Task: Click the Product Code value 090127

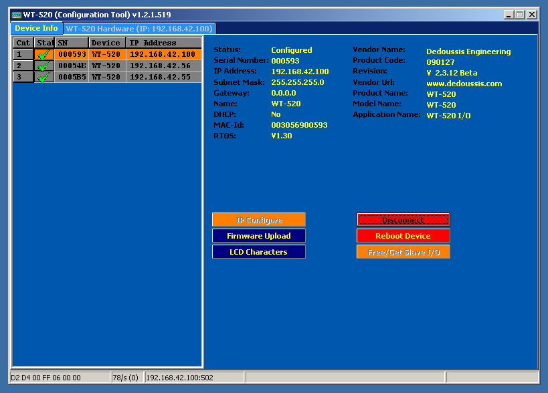Action: click(440, 62)
